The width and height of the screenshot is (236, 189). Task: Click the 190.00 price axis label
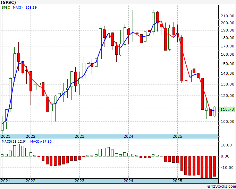point(227,30)
